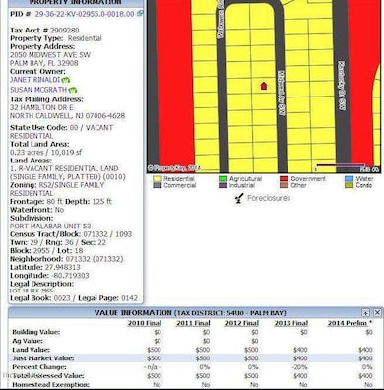The image size is (384, 390).
Task: Open owner link SUSAN MCGRATH
Action: click(x=38, y=90)
